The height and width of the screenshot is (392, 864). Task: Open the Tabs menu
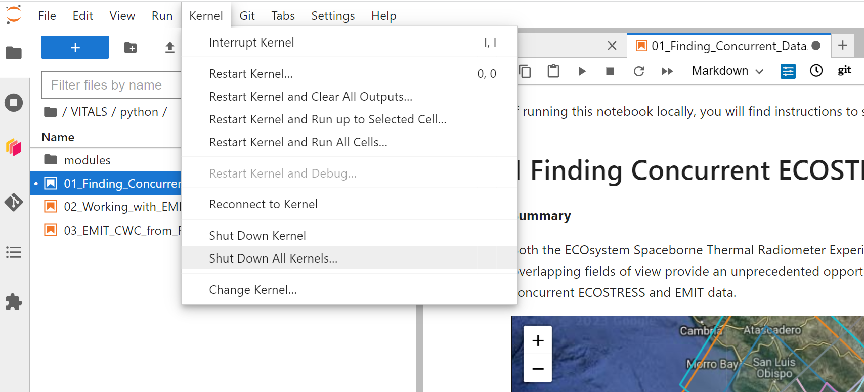click(x=283, y=16)
